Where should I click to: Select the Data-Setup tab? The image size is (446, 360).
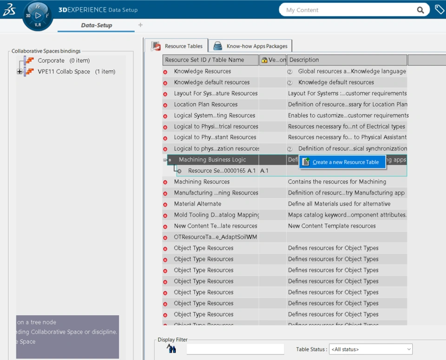[97, 25]
